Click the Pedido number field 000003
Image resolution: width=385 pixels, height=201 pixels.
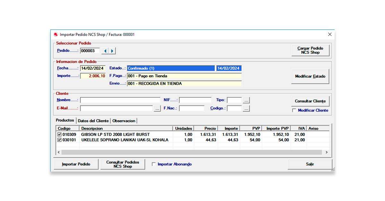click(90, 51)
